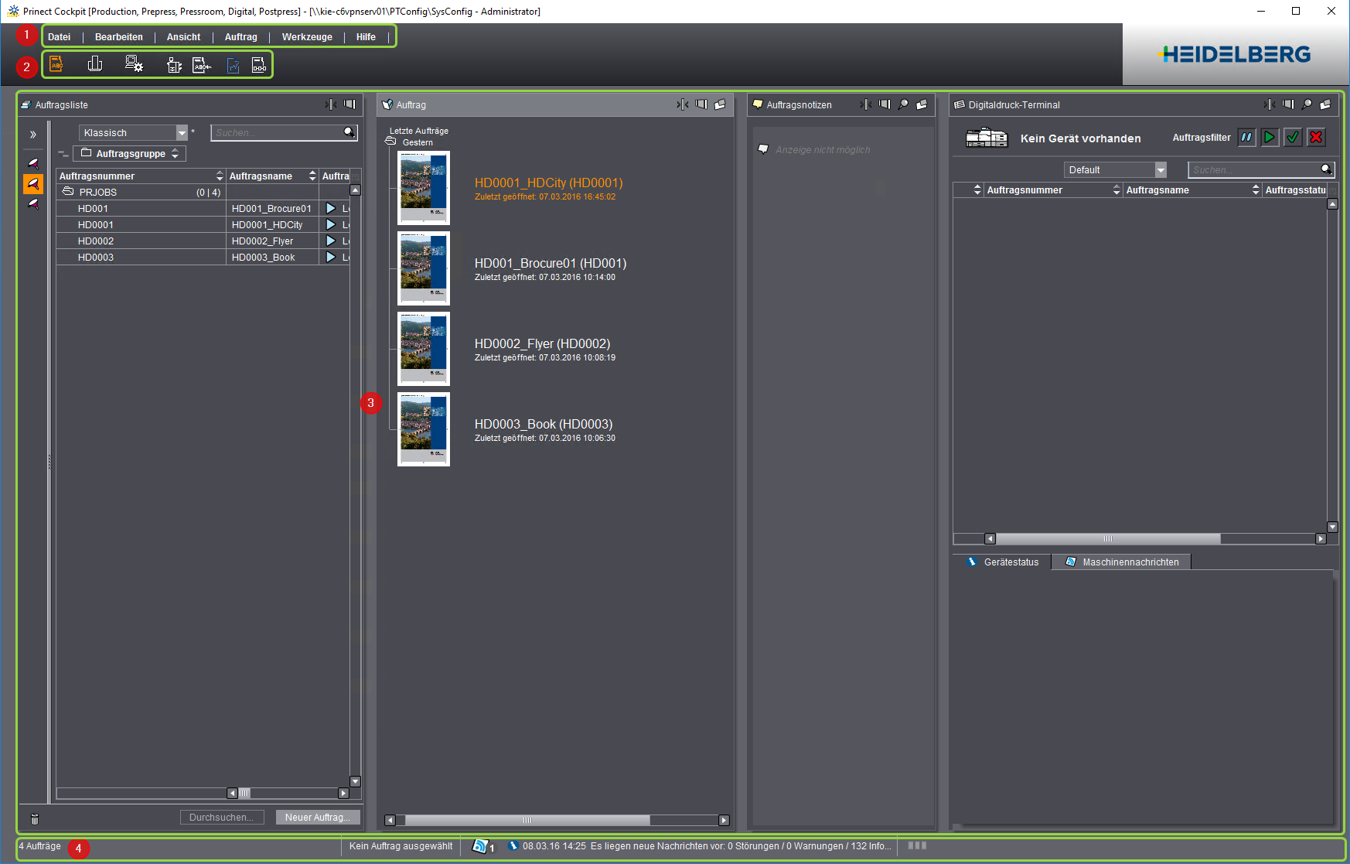
Task: Toggle the green play (running) Auftragsfilter button
Action: [x=1270, y=137]
